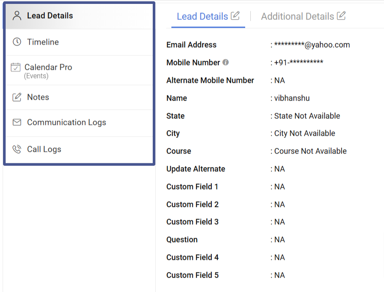Click the masked +91 mobile number value
This screenshot has height=292, width=384.
coord(299,62)
